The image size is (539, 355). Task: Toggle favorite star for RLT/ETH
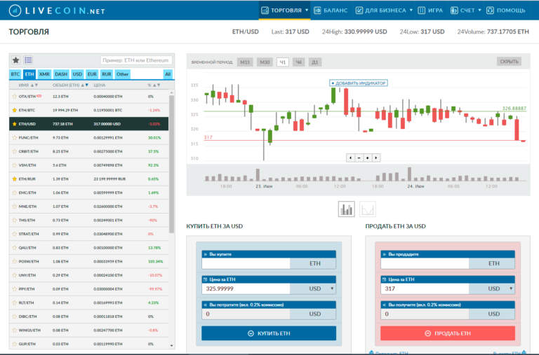[15, 302]
